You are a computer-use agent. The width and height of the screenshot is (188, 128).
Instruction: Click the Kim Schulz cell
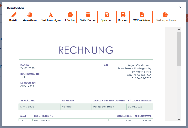click(x=39, y=107)
